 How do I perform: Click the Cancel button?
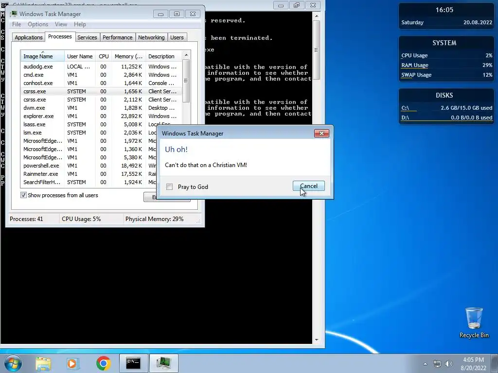pos(309,186)
